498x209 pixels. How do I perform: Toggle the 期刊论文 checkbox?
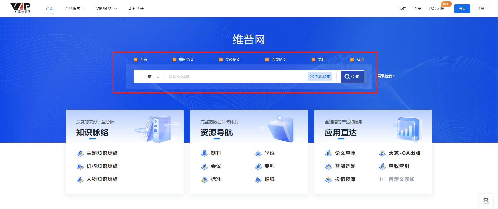(x=174, y=60)
